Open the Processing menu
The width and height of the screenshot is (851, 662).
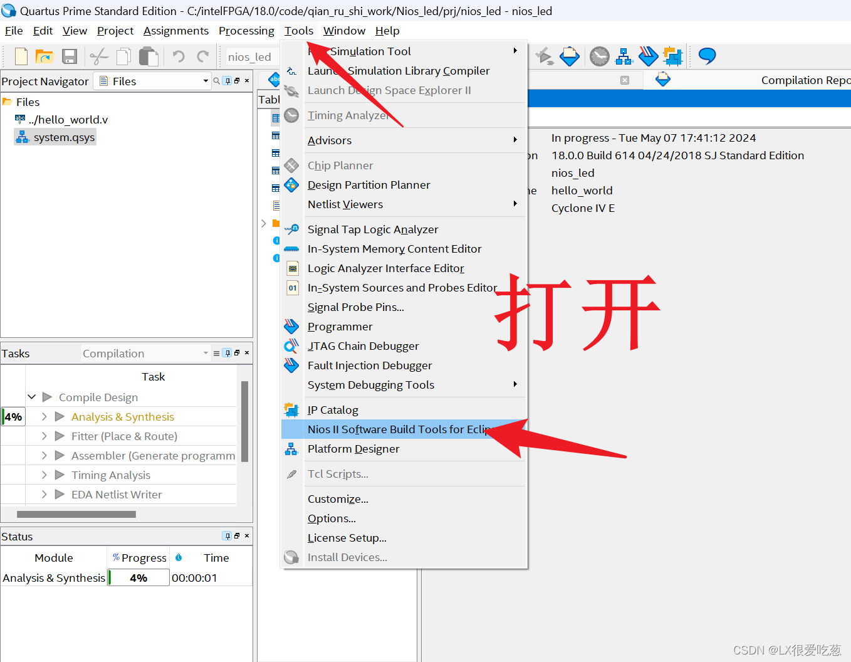coord(246,31)
